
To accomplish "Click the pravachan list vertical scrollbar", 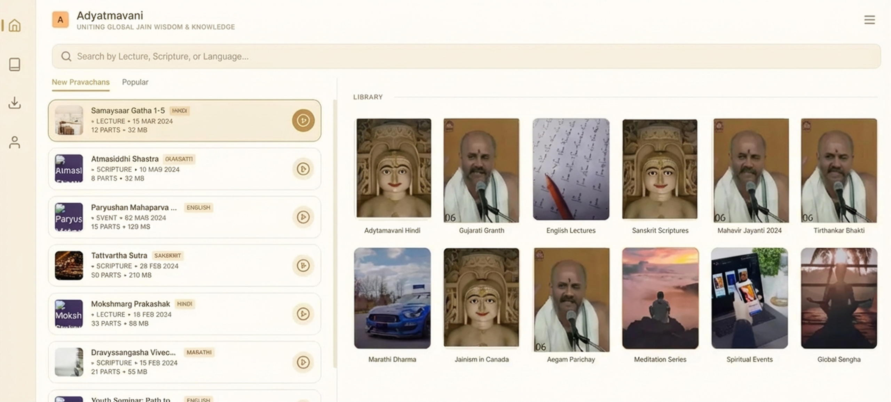I will [335, 233].
